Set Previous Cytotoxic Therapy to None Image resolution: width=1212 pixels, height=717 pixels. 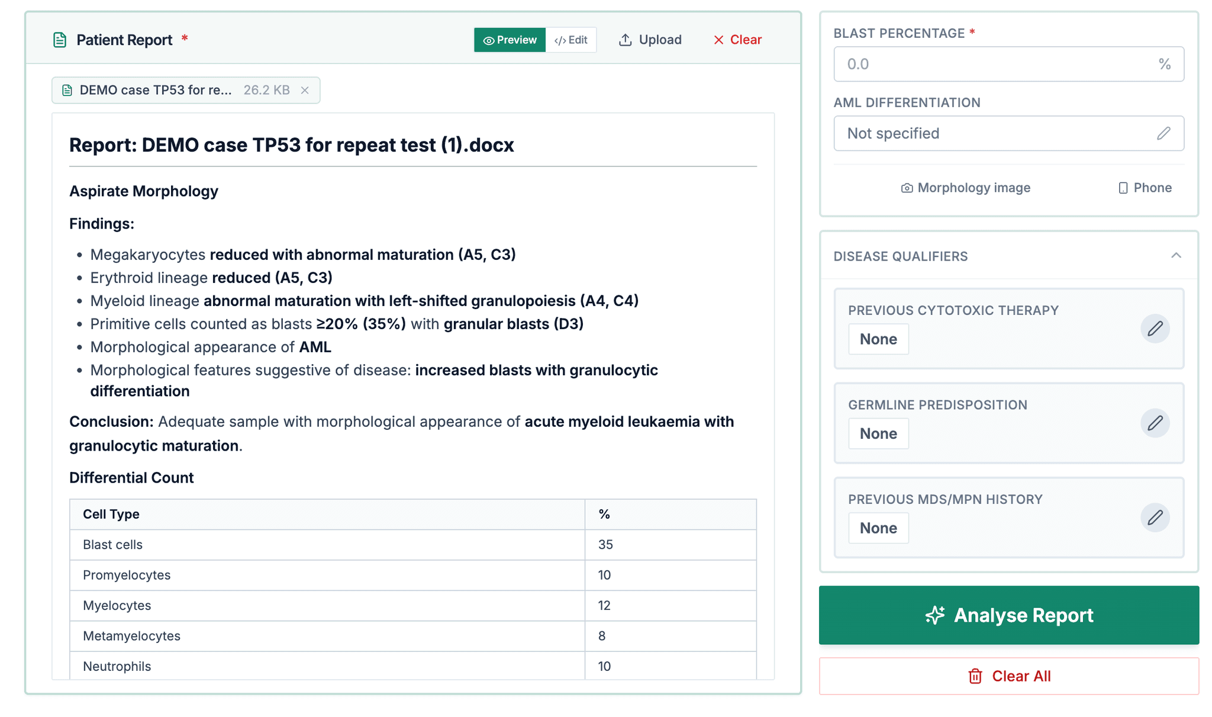pos(878,339)
